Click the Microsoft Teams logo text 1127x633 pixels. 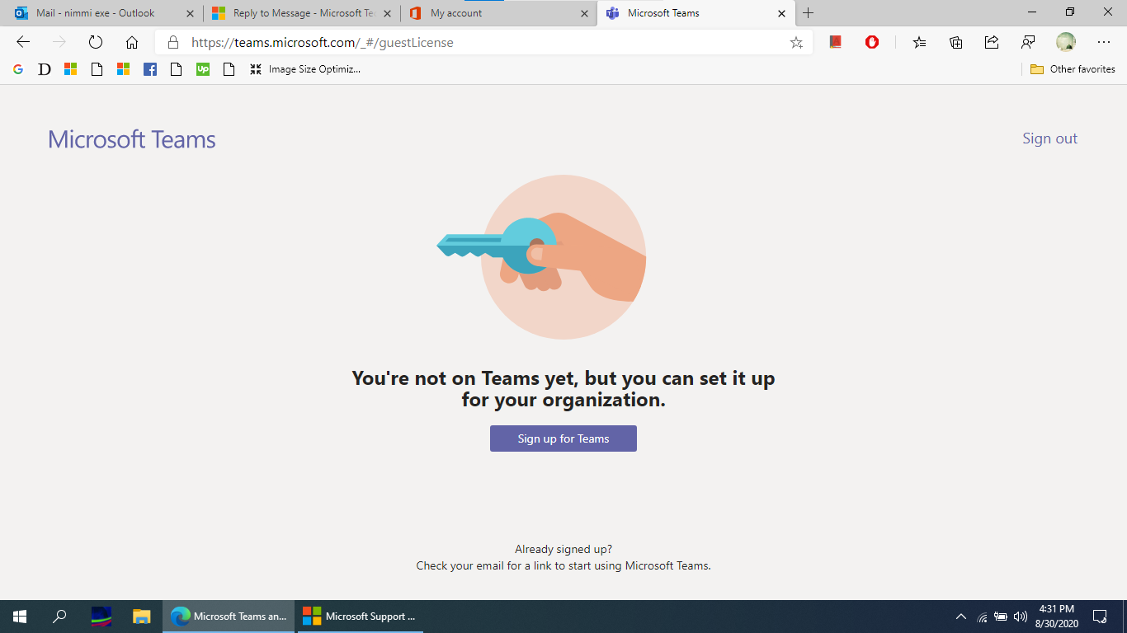[132, 139]
